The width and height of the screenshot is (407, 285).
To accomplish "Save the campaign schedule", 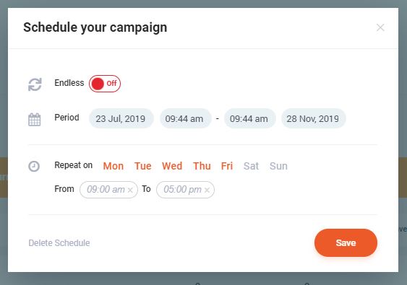I will [346, 242].
